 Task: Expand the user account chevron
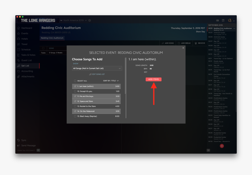234,21
